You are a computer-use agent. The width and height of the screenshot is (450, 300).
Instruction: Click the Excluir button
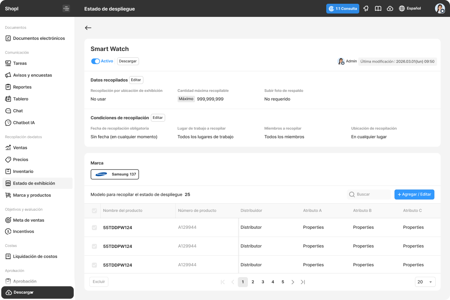pyautogui.click(x=99, y=282)
